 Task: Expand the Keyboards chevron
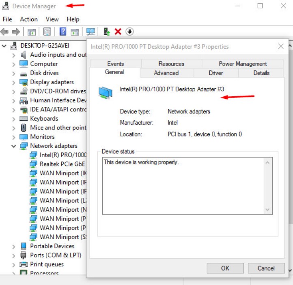(x=13, y=119)
